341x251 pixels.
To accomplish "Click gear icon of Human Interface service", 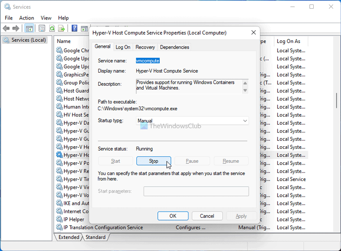I will click(x=59, y=107).
